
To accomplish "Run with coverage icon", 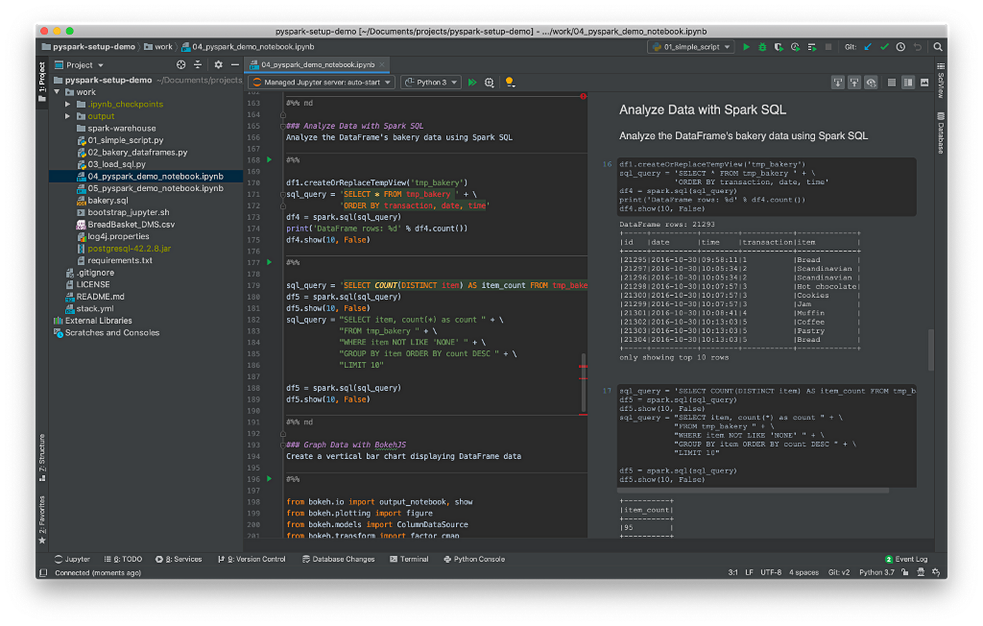I will tap(779, 47).
